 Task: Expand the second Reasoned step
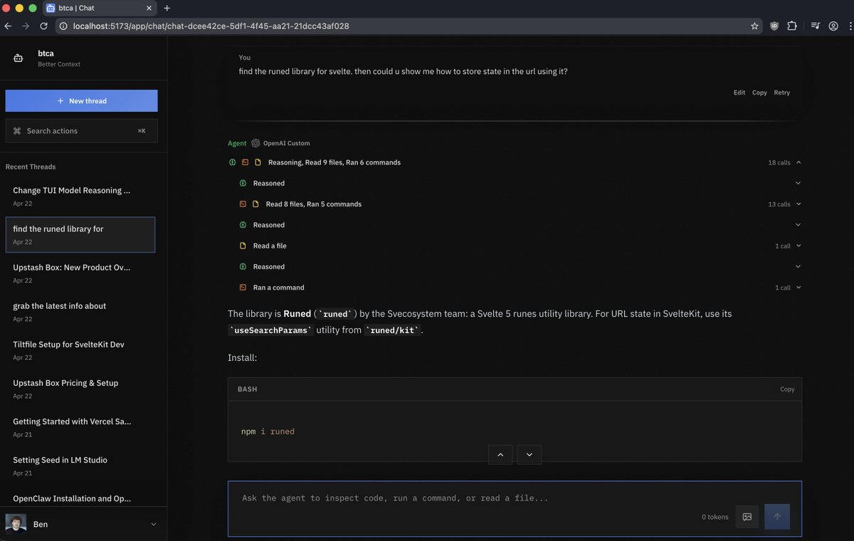[x=798, y=225]
